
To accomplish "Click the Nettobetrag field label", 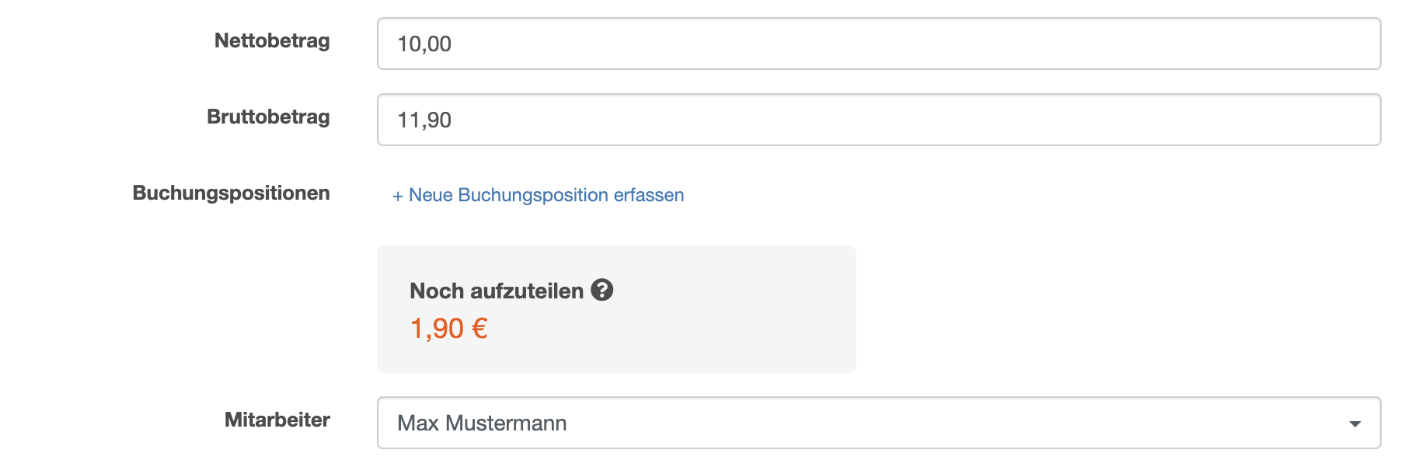I will [x=272, y=40].
